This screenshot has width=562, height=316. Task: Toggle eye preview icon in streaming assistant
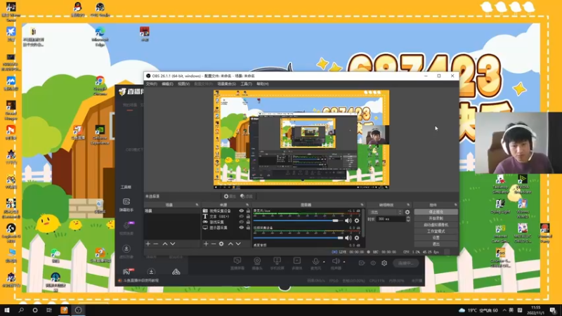[x=373, y=263]
